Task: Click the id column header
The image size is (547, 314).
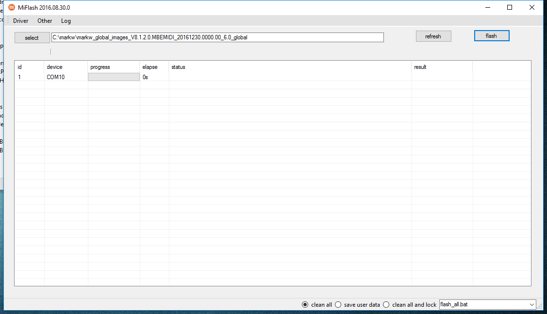Action: 29,67
